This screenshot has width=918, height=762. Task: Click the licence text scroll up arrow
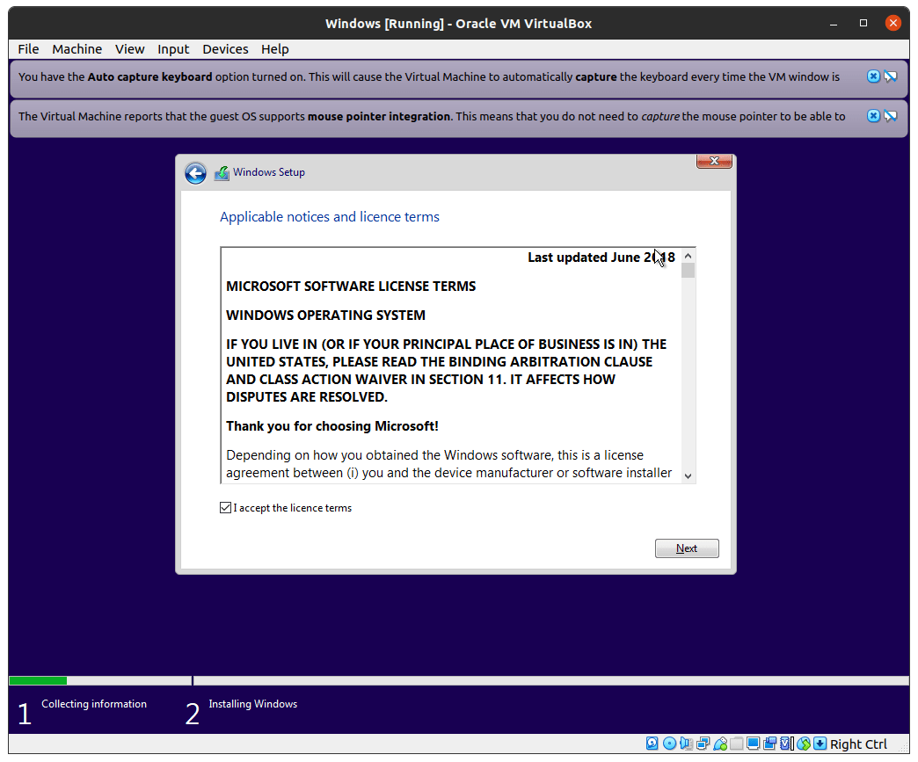click(688, 256)
